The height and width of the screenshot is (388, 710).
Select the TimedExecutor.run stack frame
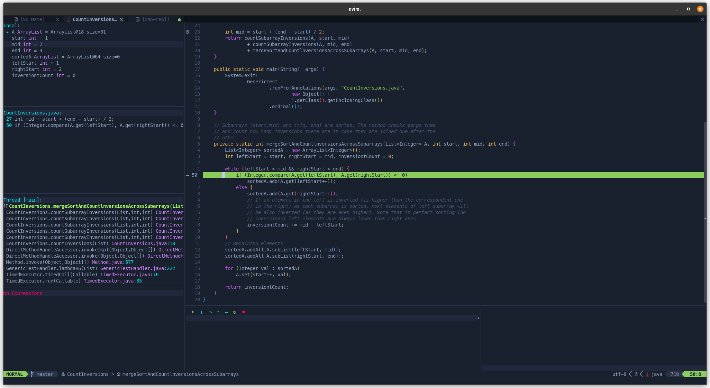tap(74, 281)
